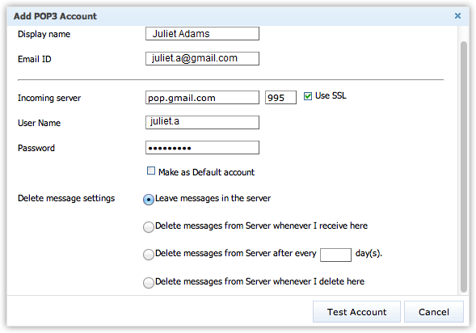The height and width of the screenshot is (333, 476).
Task: Select the Incoming server field
Action: point(202,98)
